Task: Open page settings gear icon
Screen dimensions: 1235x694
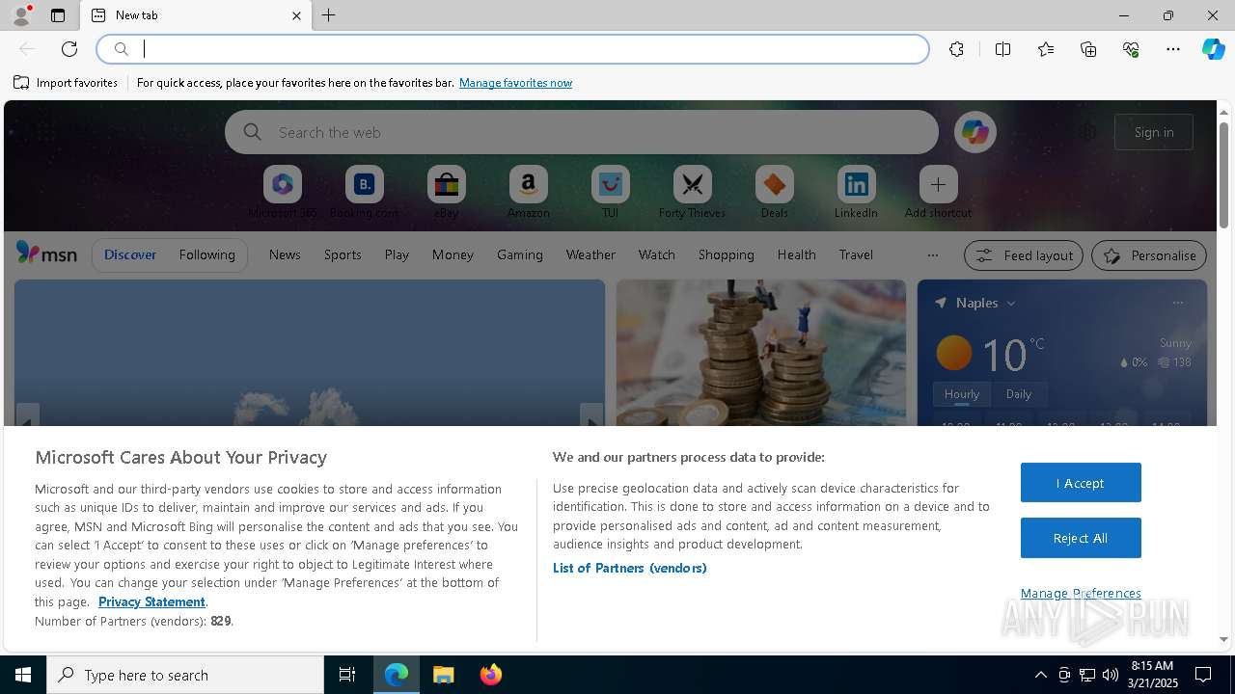Action: (x=1088, y=132)
